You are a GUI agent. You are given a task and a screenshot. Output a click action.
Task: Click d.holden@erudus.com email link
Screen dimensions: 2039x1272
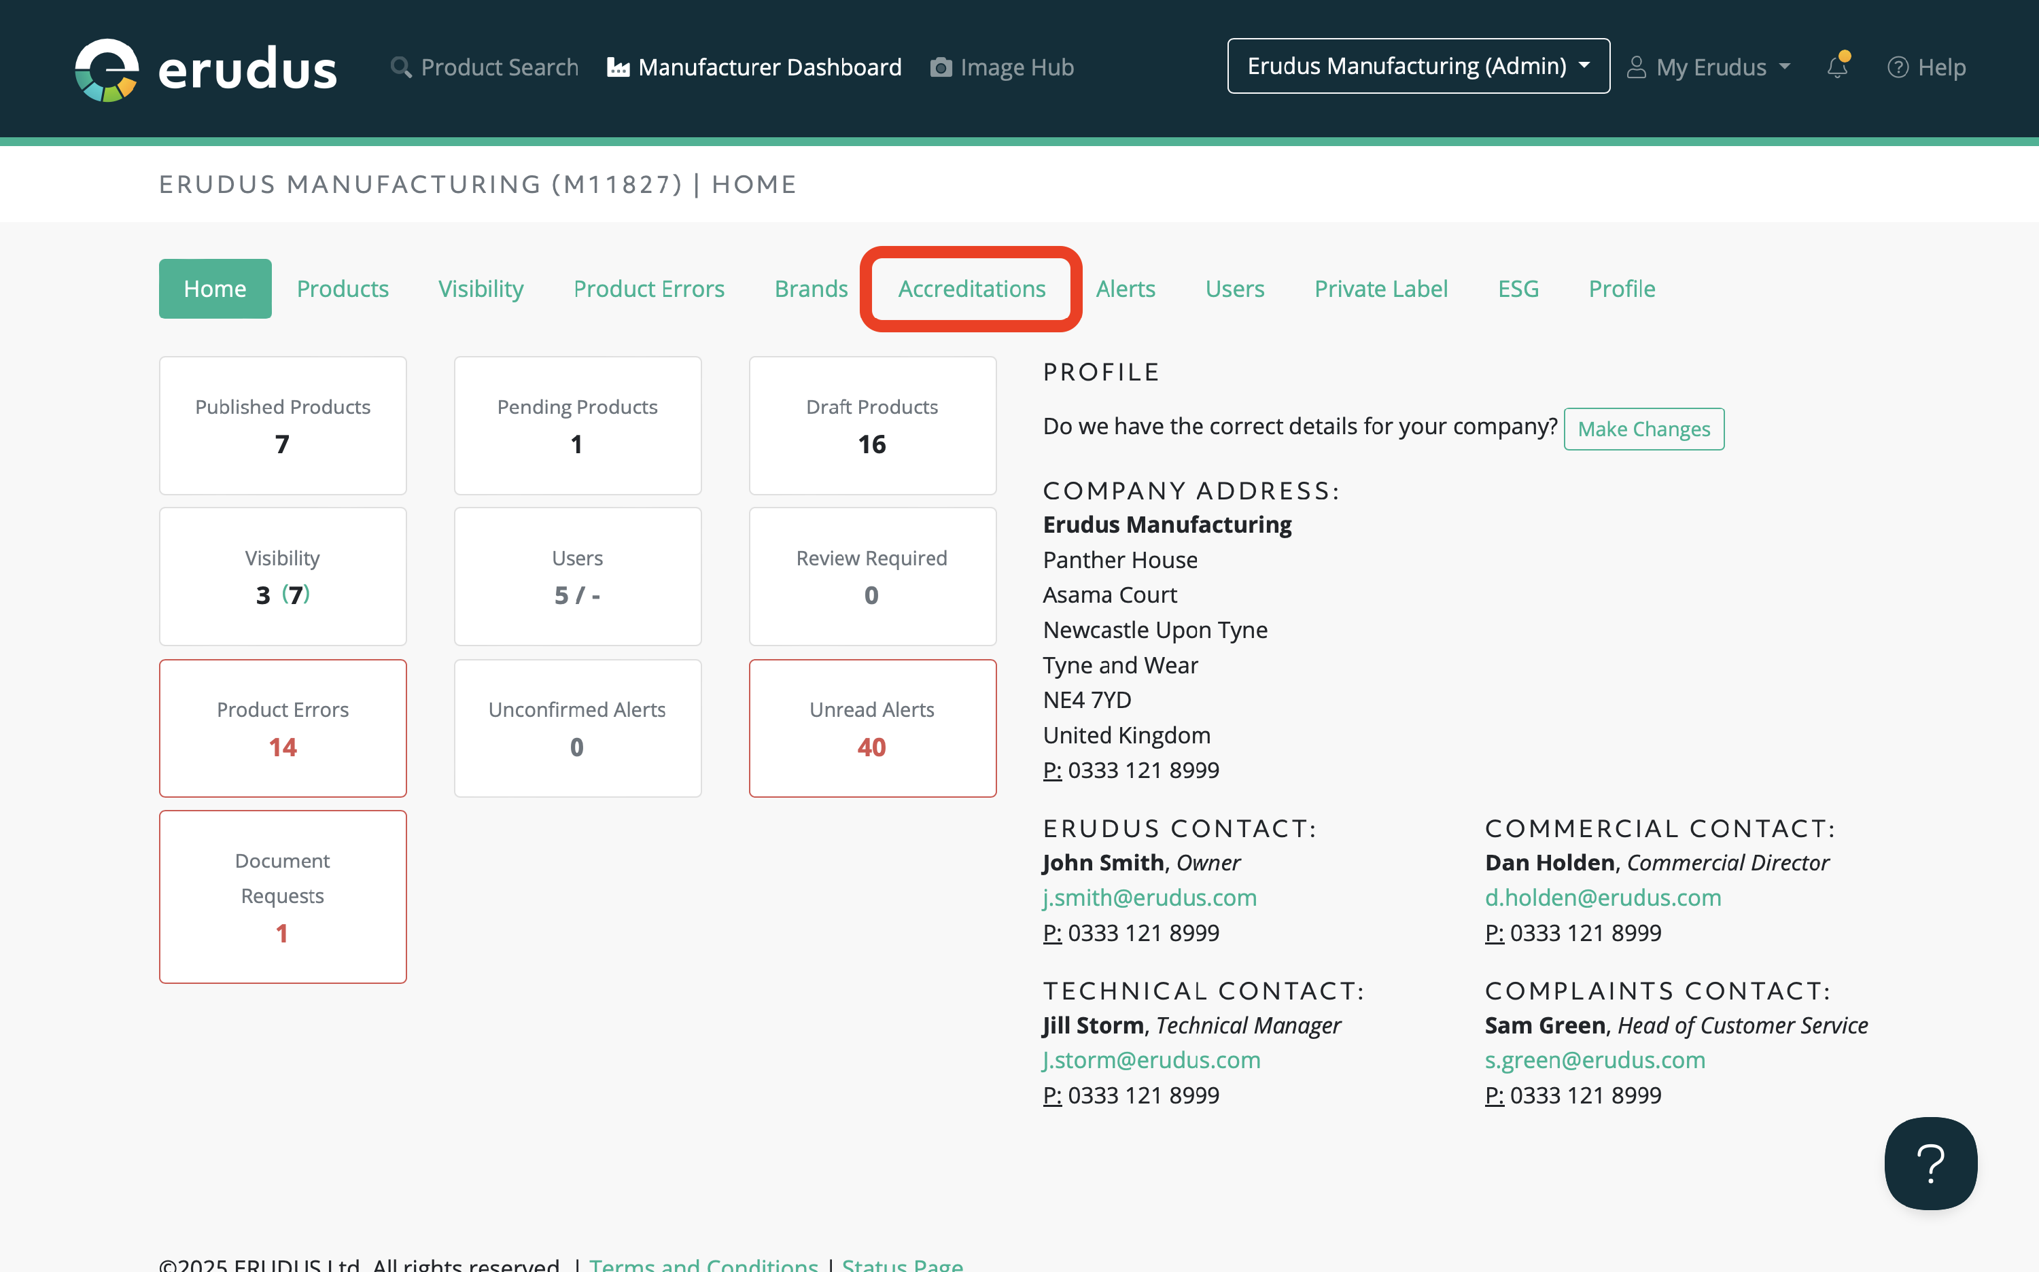(x=1602, y=898)
